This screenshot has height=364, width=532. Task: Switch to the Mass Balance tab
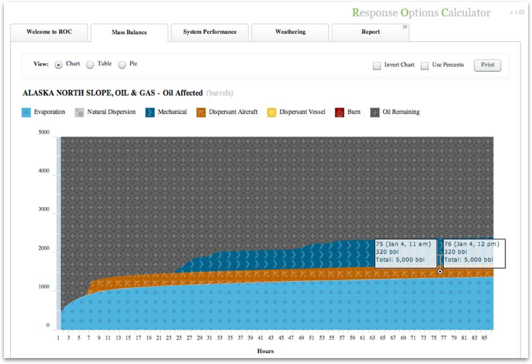tap(129, 33)
